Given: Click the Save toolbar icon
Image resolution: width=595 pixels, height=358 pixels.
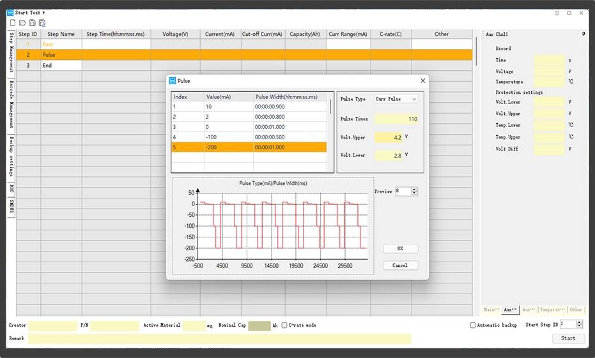Looking at the screenshot, I should click(32, 23).
